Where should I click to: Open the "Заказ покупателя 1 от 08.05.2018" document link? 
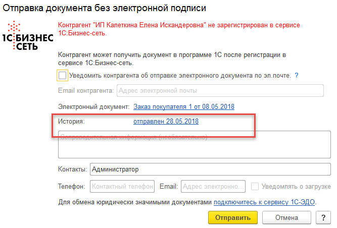tap(184, 107)
